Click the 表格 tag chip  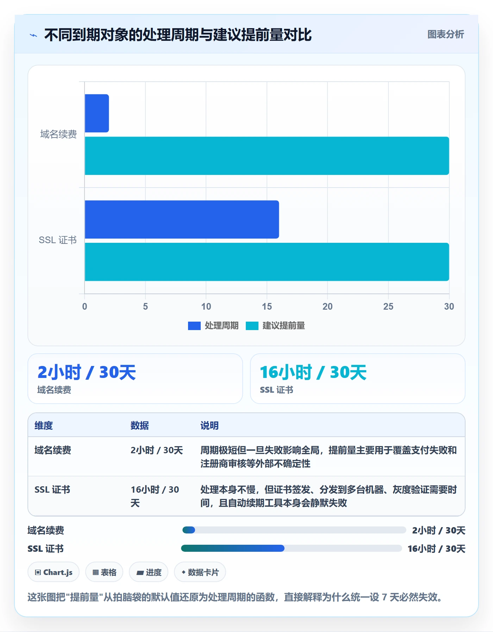tap(104, 572)
